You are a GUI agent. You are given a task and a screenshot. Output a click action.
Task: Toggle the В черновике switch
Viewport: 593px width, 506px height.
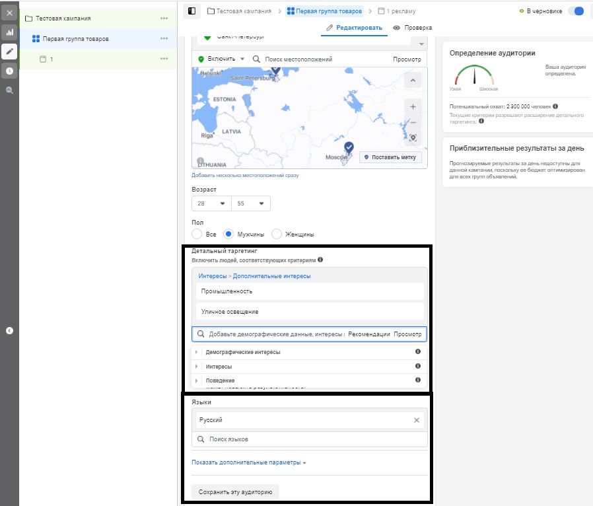point(576,11)
